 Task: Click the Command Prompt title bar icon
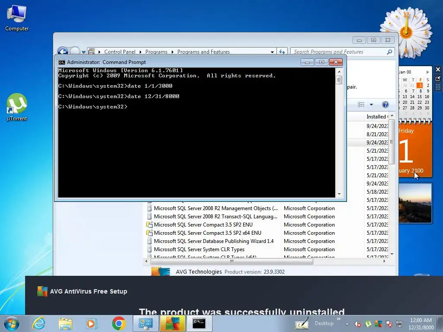(61, 62)
